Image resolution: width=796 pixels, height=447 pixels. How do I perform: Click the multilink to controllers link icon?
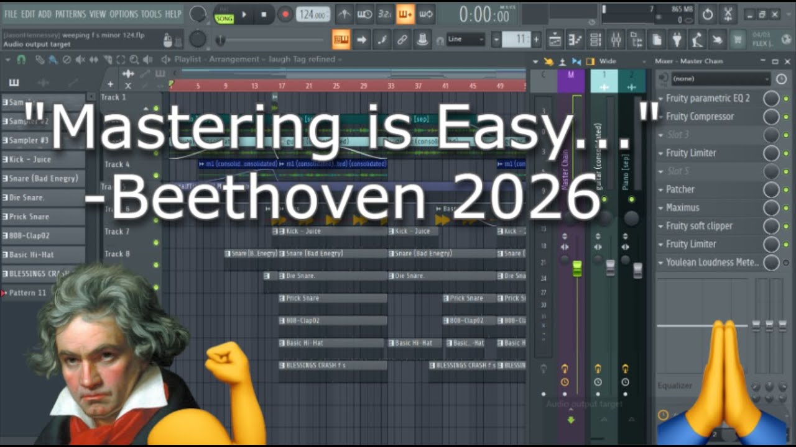[x=402, y=40]
